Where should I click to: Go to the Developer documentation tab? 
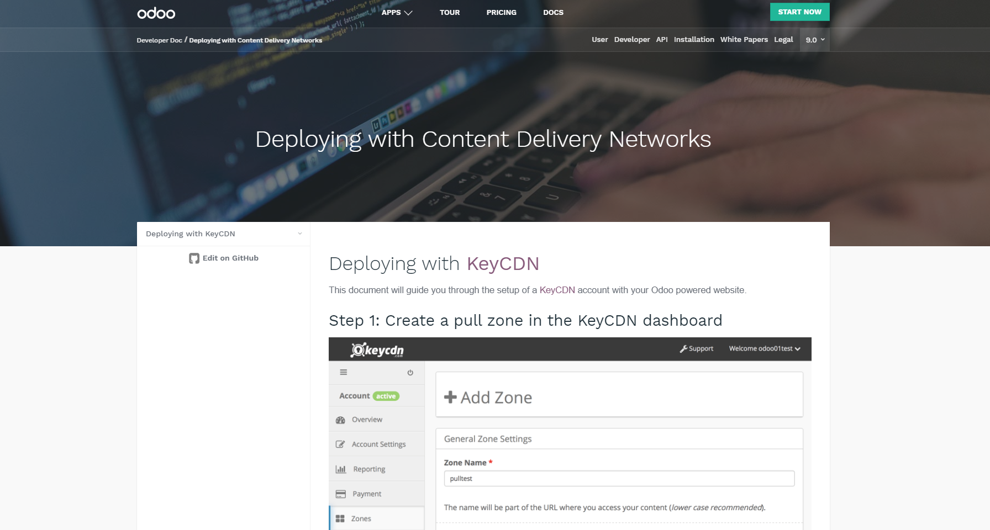pyautogui.click(x=632, y=40)
